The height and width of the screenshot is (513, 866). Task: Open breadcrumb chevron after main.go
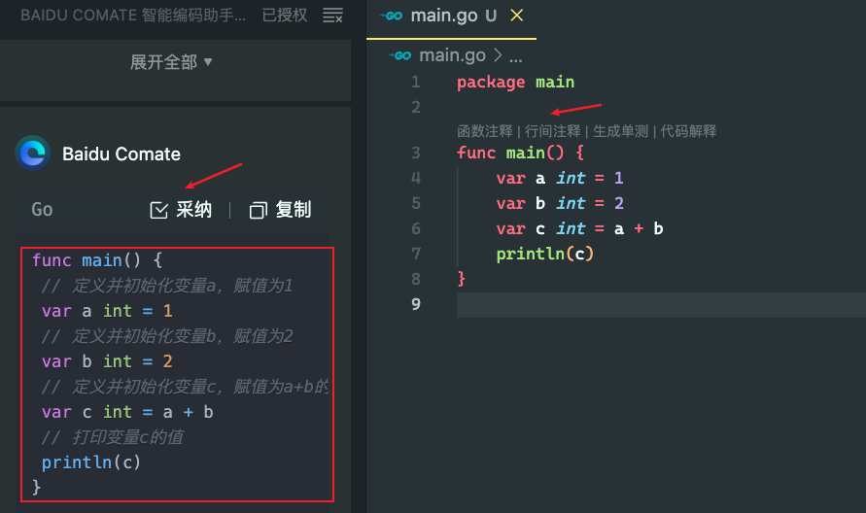click(498, 55)
